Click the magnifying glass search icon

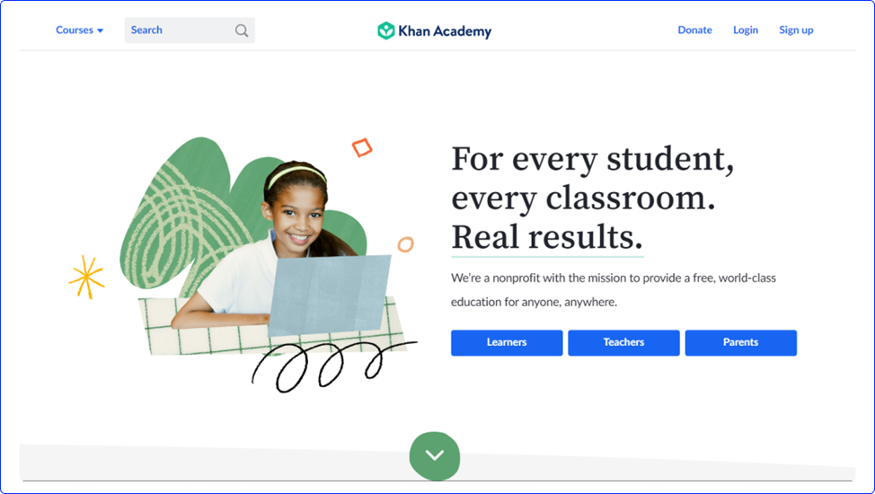click(241, 31)
